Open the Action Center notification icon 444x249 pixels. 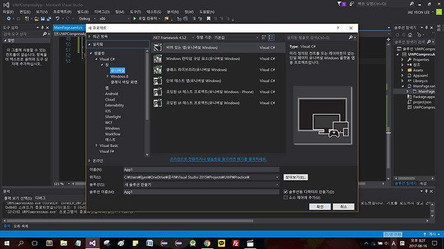[x=435, y=243]
